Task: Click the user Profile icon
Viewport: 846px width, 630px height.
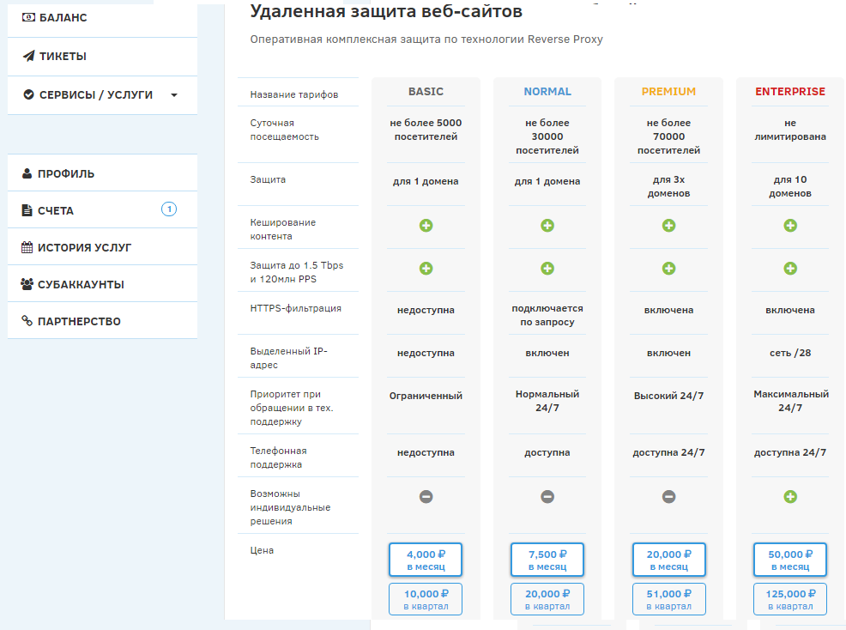Action: click(x=27, y=174)
